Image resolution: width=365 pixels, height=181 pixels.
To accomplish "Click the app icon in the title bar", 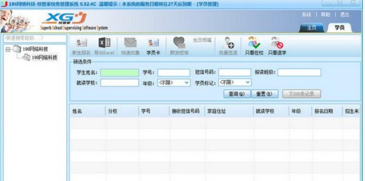I will [x=4, y=4].
